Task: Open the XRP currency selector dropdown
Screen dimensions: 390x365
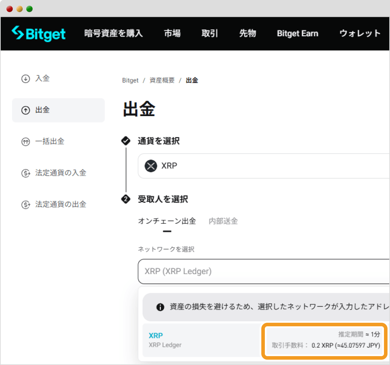Action: 264,166
